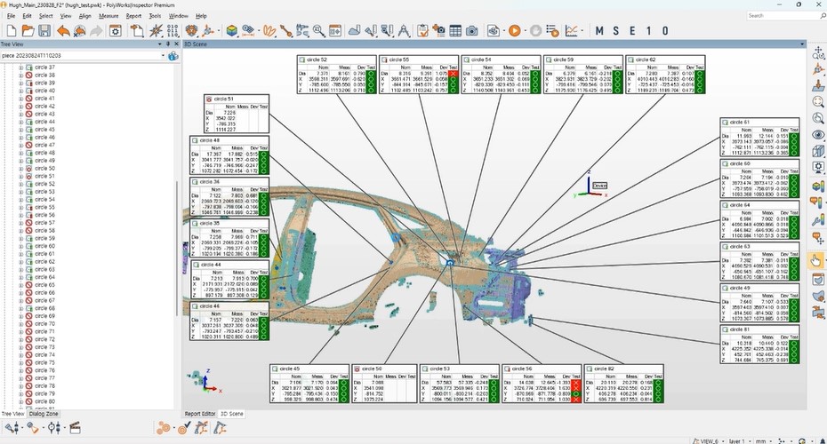Select circle 55 in the tree

click(x=44, y=207)
